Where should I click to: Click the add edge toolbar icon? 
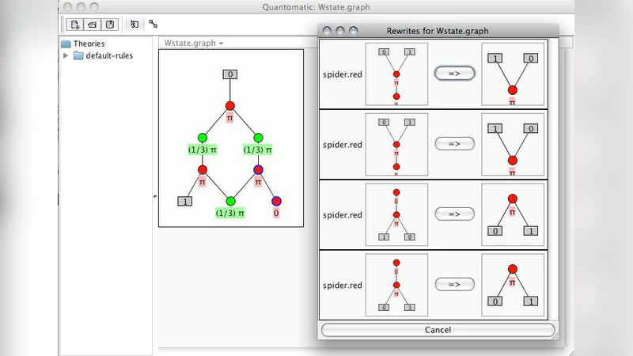pos(153,25)
